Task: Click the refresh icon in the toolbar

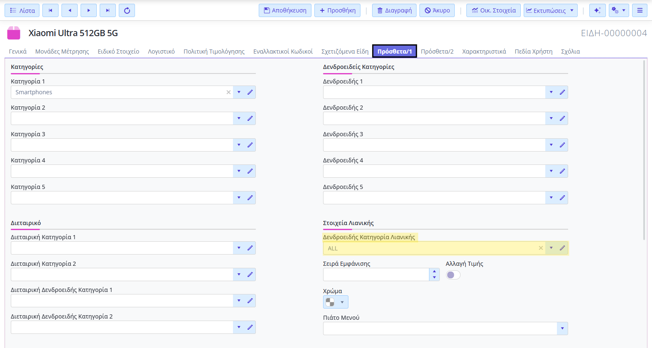Action: [127, 10]
